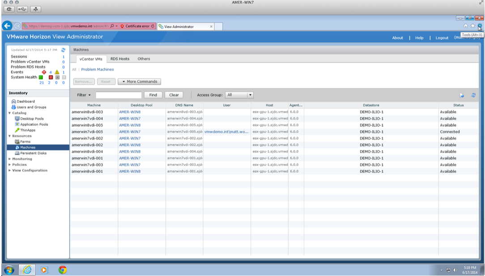The image size is (485, 276).
Task: Select the View Administrator browser tab
Action: [185, 26]
